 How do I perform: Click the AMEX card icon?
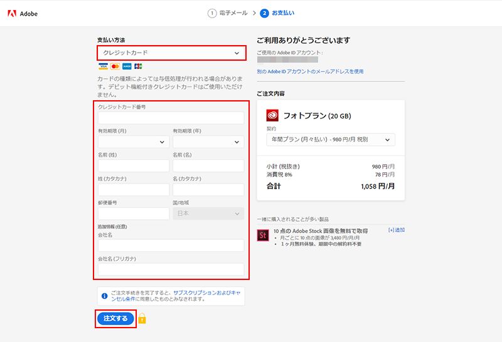(127, 66)
